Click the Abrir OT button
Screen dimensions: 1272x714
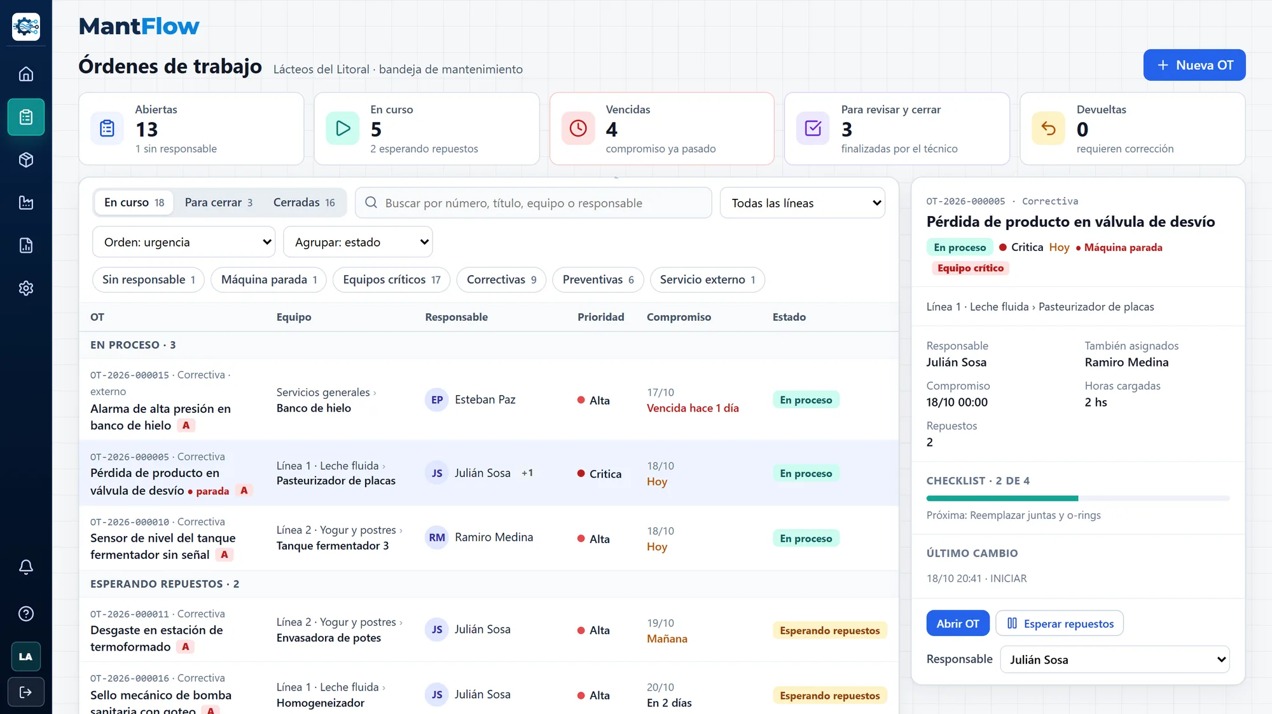(x=958, y=624)
